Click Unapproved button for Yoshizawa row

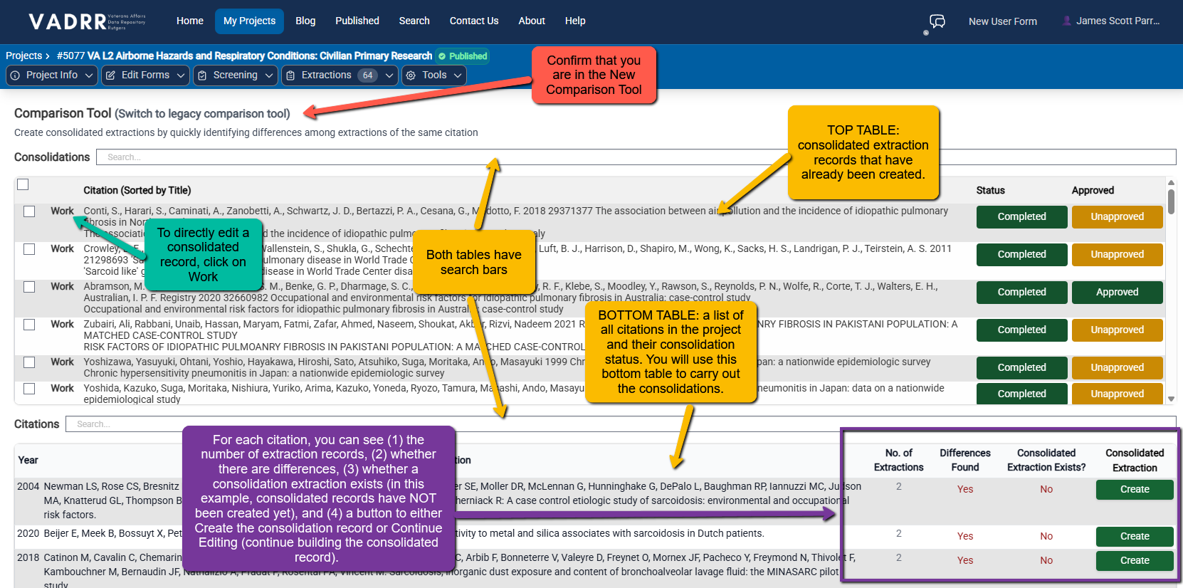[1117, 368]
